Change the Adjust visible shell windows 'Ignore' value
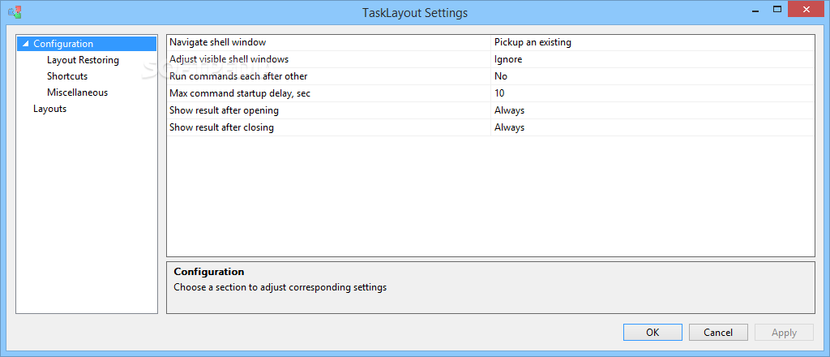The width and height of the screenshot is (830, 357). (x=652, y=59)
